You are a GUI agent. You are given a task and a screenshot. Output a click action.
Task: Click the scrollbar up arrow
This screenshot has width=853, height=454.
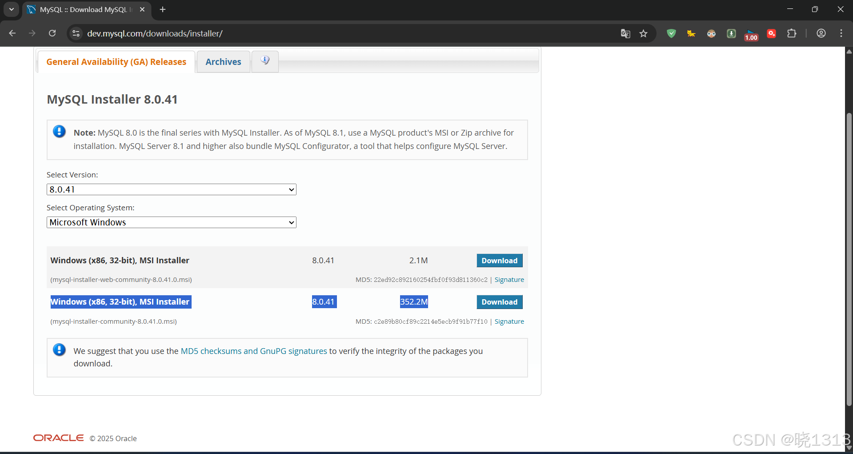click(849, 51)
